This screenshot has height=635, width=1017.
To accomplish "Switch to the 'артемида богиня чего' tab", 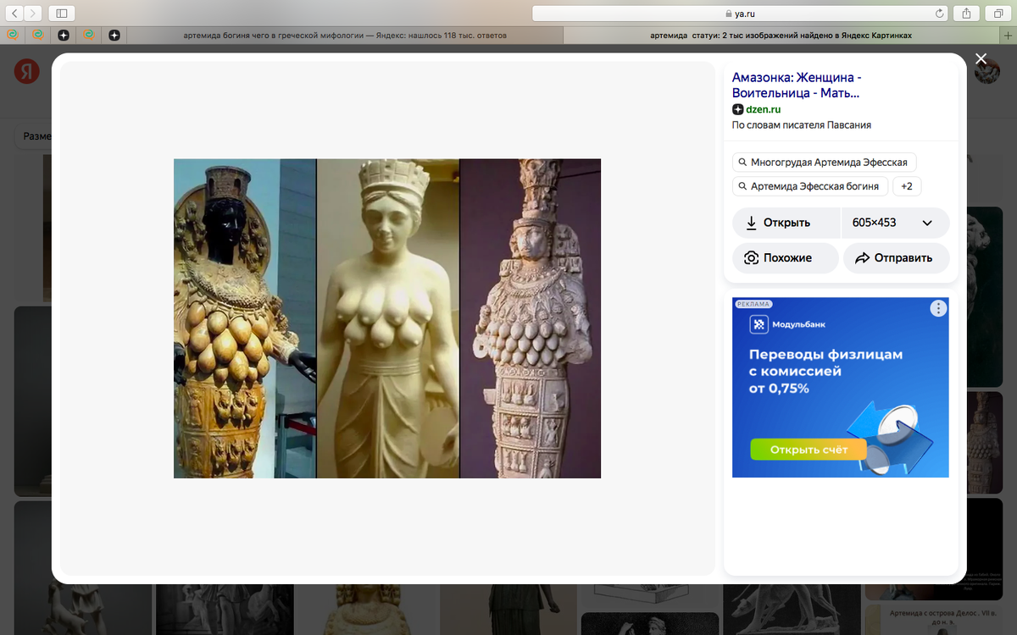I will coord(346,36).
